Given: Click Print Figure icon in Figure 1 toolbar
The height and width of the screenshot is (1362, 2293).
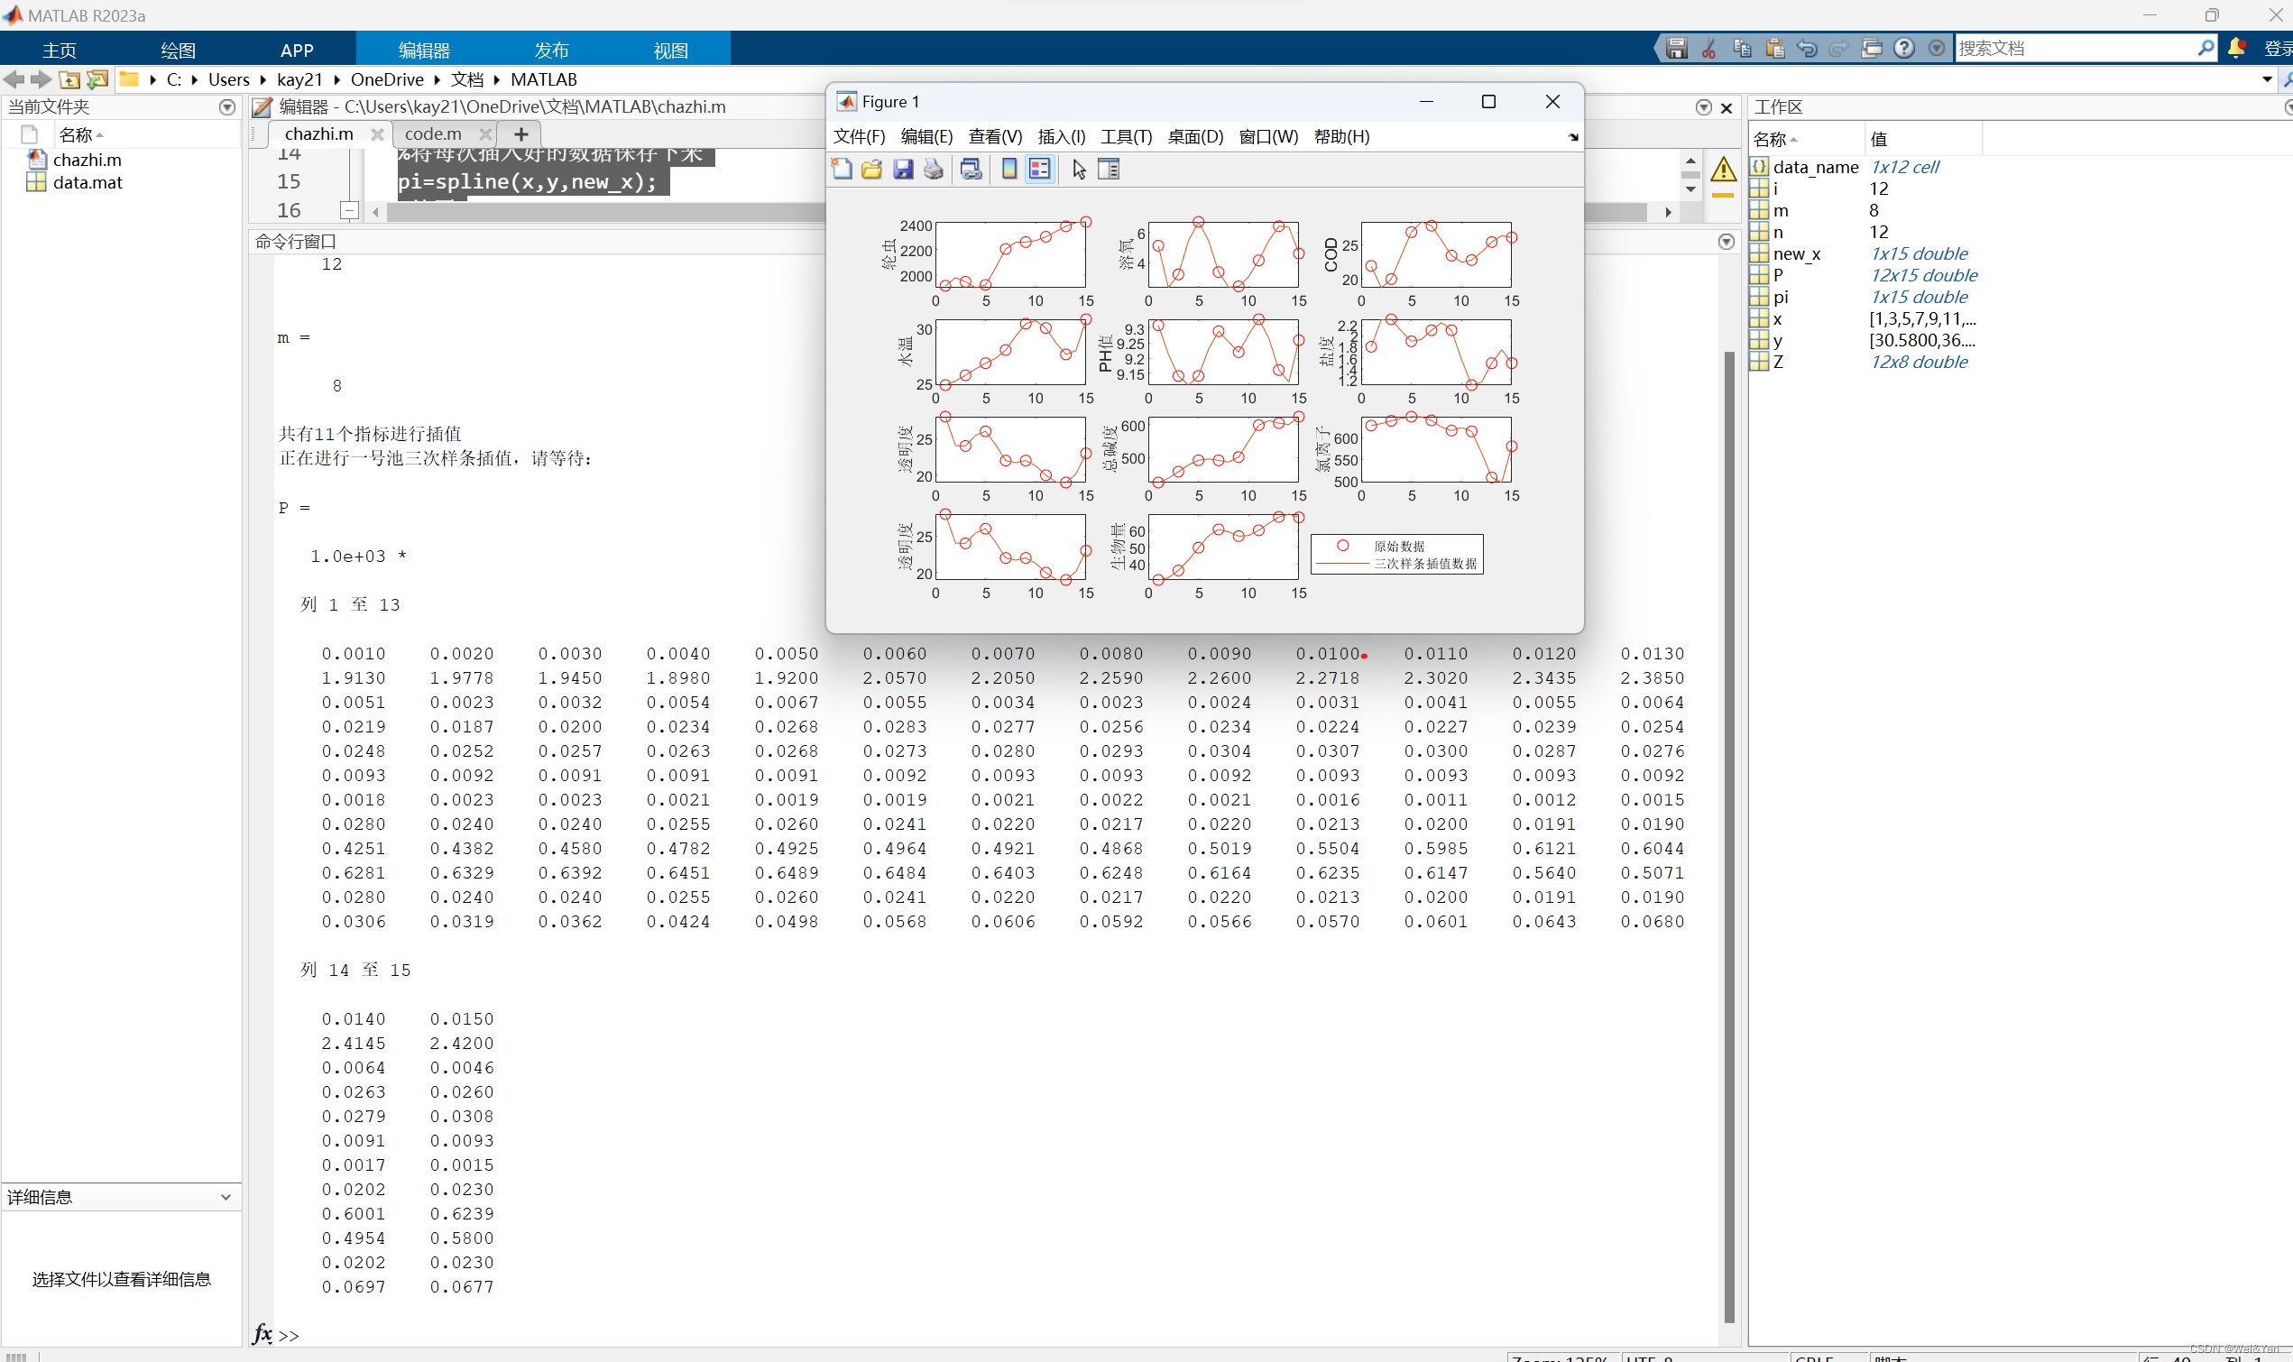Looking at the screenshot, I should tap(933, 169).
